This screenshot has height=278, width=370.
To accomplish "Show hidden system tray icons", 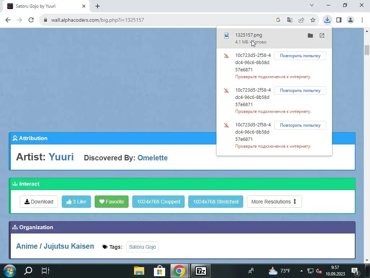I will [x=301, y=271].
